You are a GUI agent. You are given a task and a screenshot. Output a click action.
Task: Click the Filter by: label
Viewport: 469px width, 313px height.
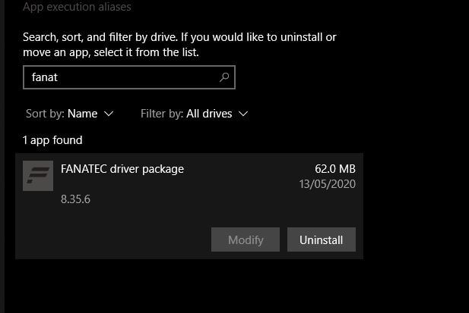pos(162,114)
